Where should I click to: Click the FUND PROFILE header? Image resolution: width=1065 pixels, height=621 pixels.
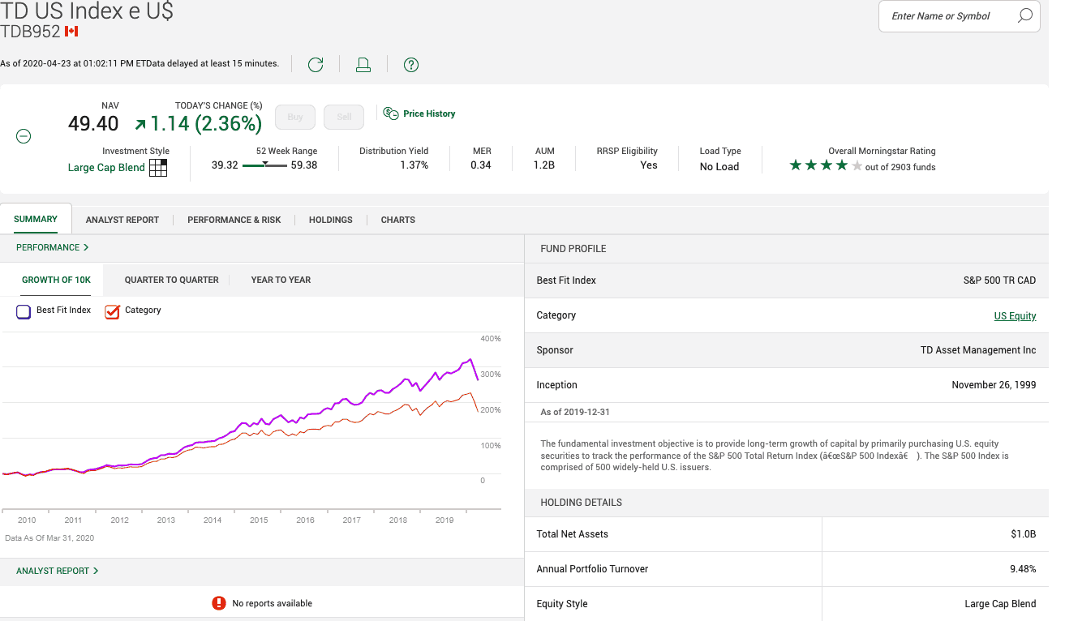click(573, 249)
